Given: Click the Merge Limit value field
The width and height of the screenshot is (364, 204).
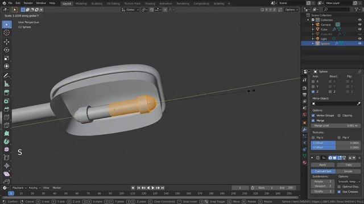Looking at the screenshot, I should (x=336, y=126).
